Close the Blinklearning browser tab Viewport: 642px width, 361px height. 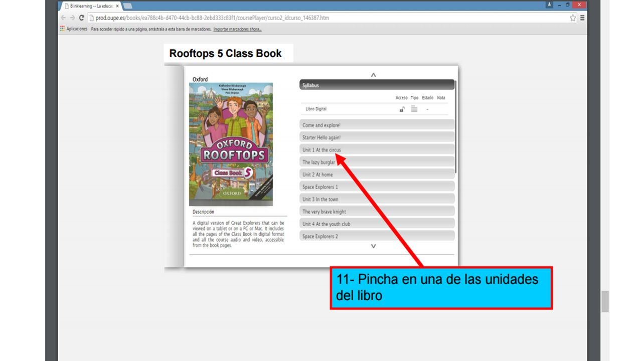pos(117,6)
